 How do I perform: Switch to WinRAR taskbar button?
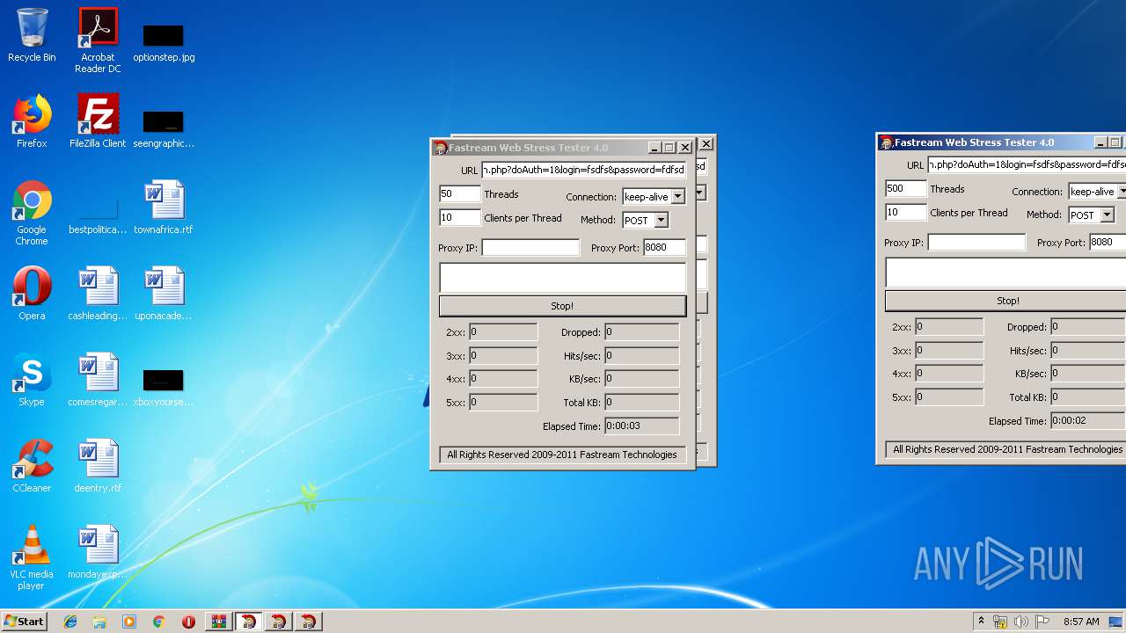219,622
